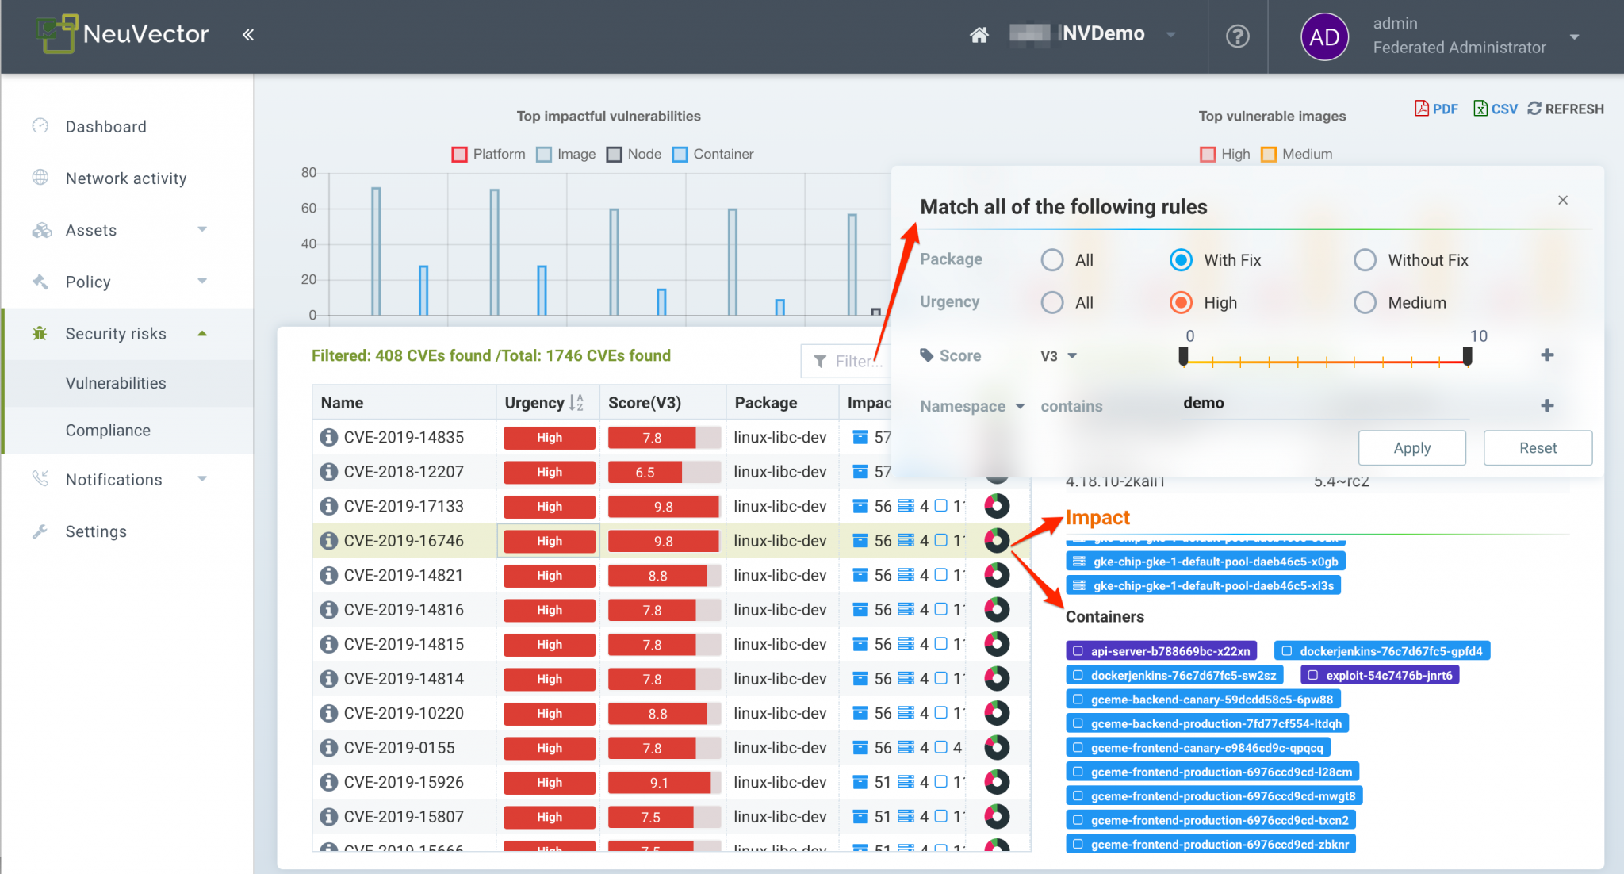Check the api-server-b788669bc-x22xn container checkbox
Viewport: 1624px width, 874px height.
pos(1077,650)
